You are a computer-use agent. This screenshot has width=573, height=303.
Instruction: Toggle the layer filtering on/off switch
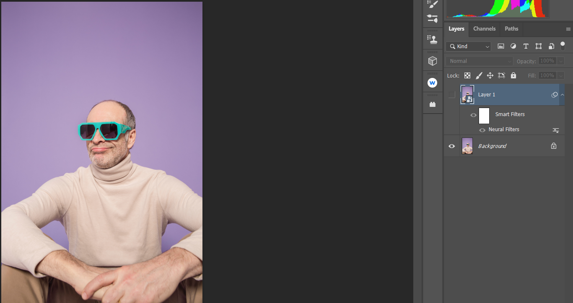[563, 46]
